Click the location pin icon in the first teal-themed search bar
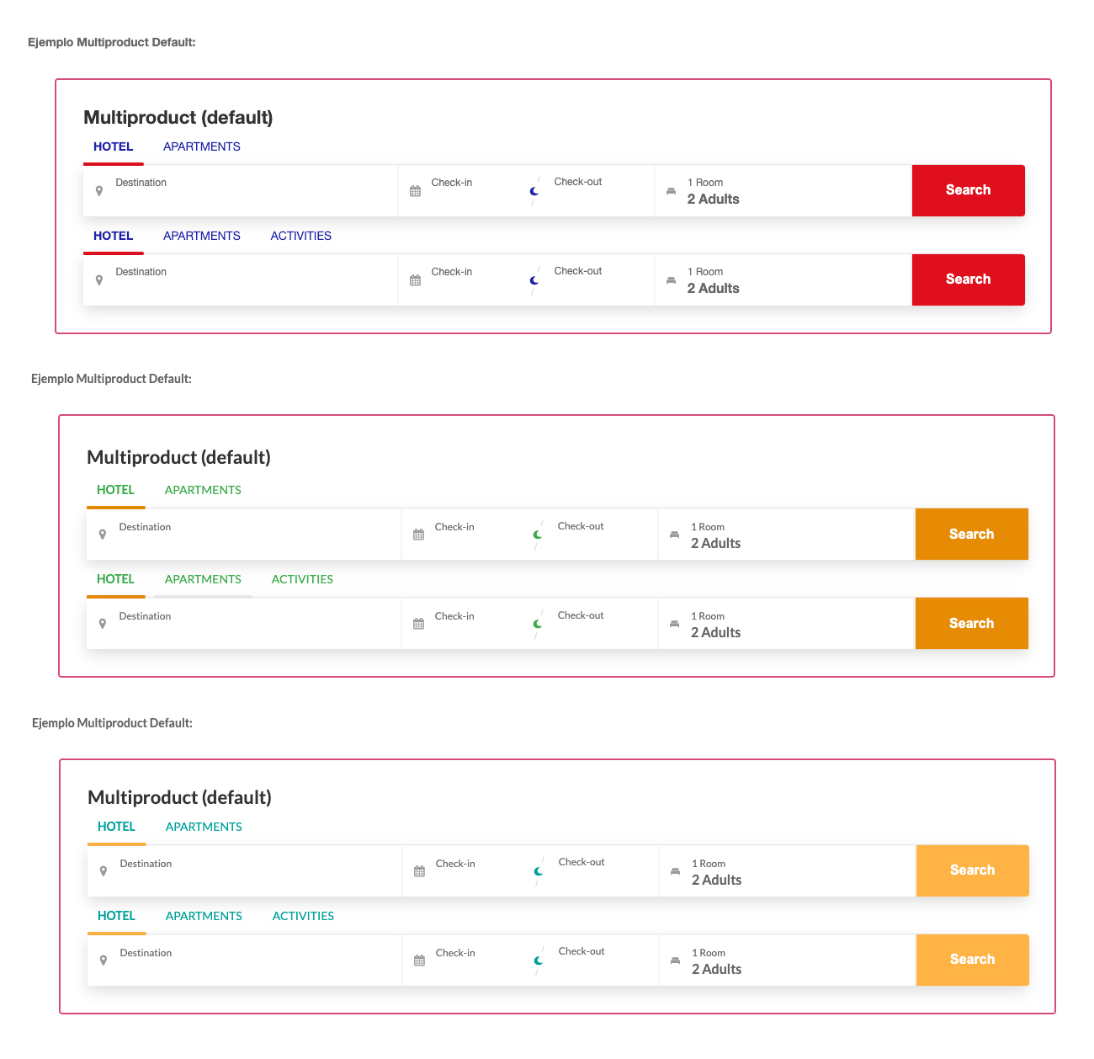1094x1059 pixels. (x=104, y=871)
